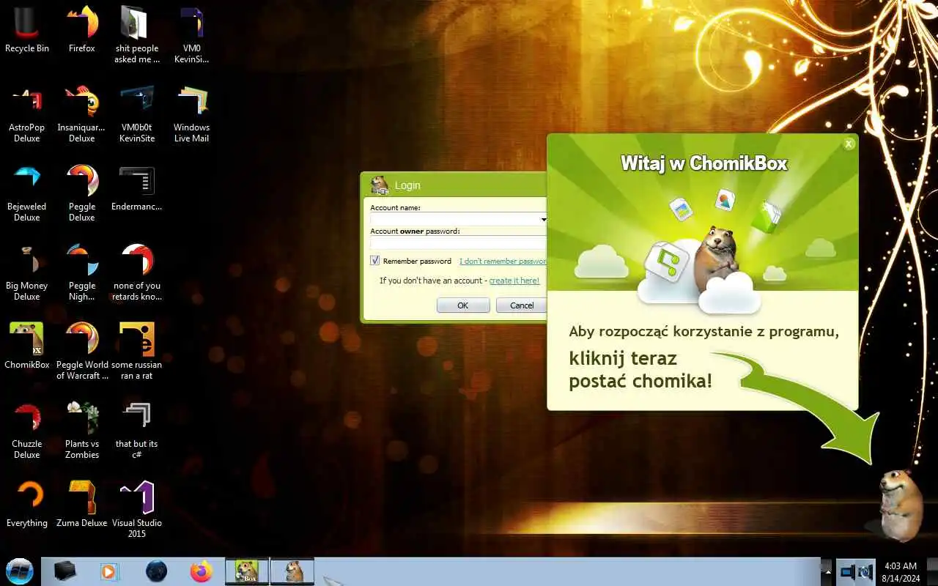Launch AstroPop Deluxe

click(27, 114)
